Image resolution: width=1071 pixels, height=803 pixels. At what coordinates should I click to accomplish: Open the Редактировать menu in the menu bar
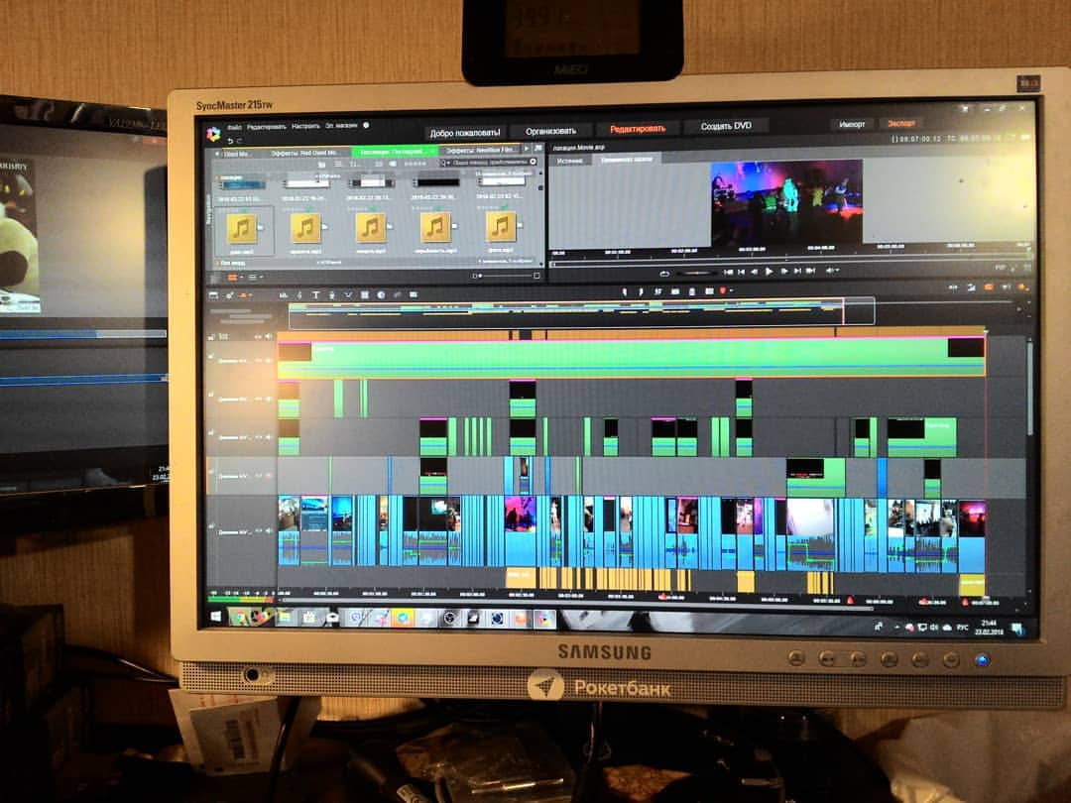coord(266,127)
